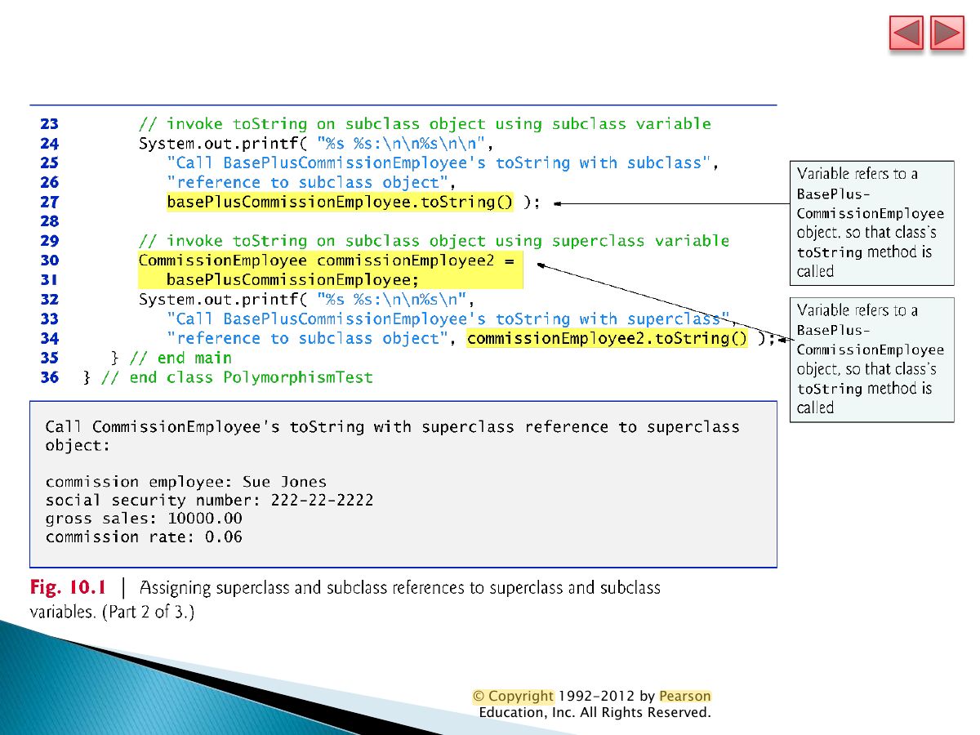
Task: Select highlighted basePlusCommissionEmployee.toString() on line 27
Action: click(340, 202)
